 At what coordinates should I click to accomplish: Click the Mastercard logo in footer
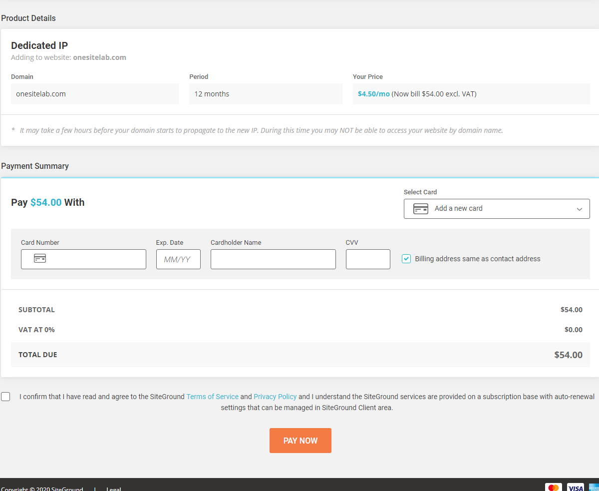(x=553, y=488)
